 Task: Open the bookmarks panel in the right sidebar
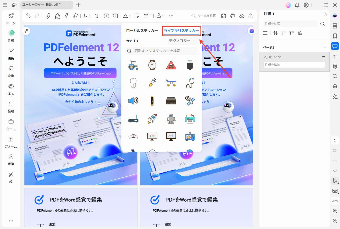click(x=335, y=36)
